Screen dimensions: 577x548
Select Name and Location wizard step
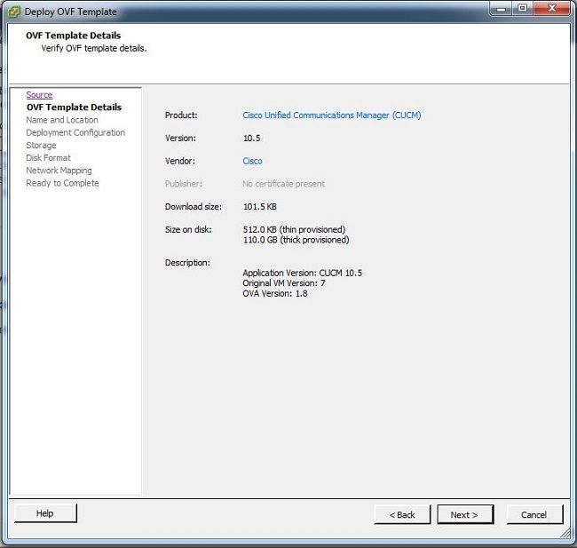click(62, 120)
